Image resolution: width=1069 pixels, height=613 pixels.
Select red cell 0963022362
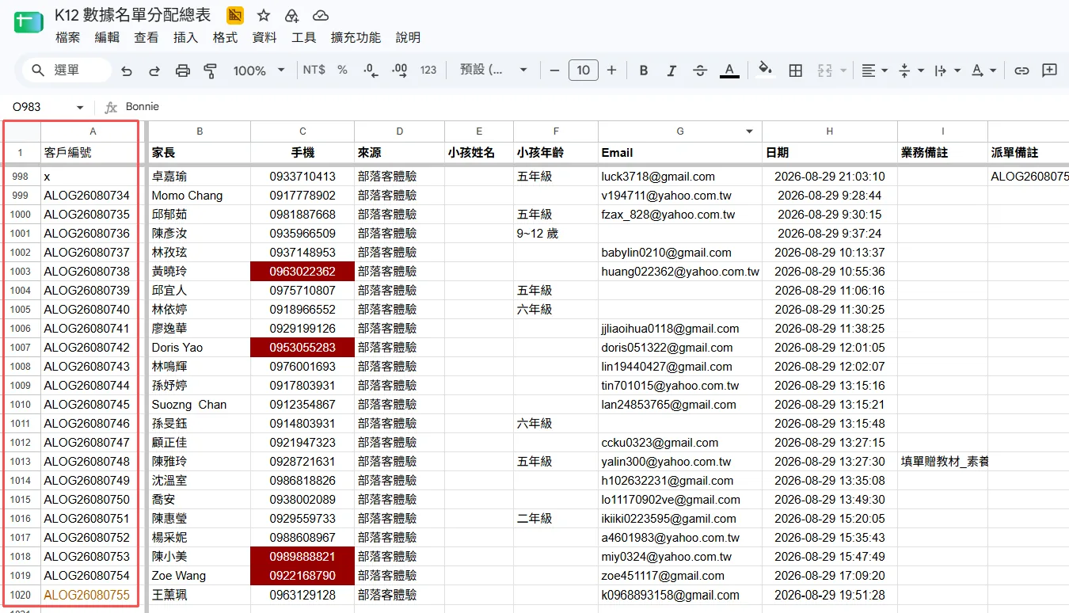point(302,272)
